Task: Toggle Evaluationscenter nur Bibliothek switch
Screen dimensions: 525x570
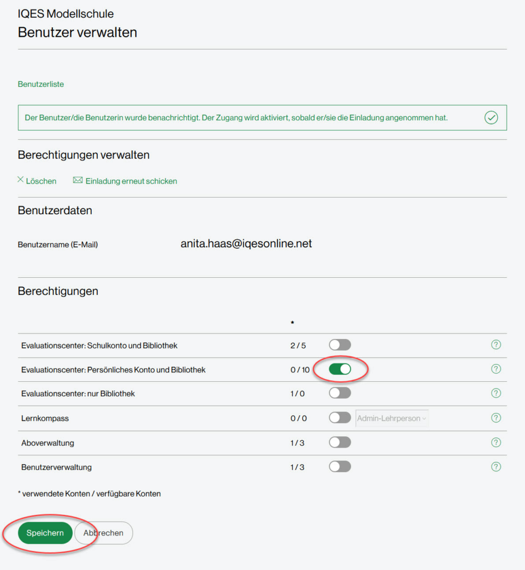Action: point(340,393)
